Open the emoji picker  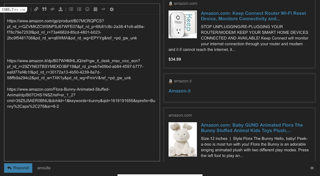tap(87, 9)
